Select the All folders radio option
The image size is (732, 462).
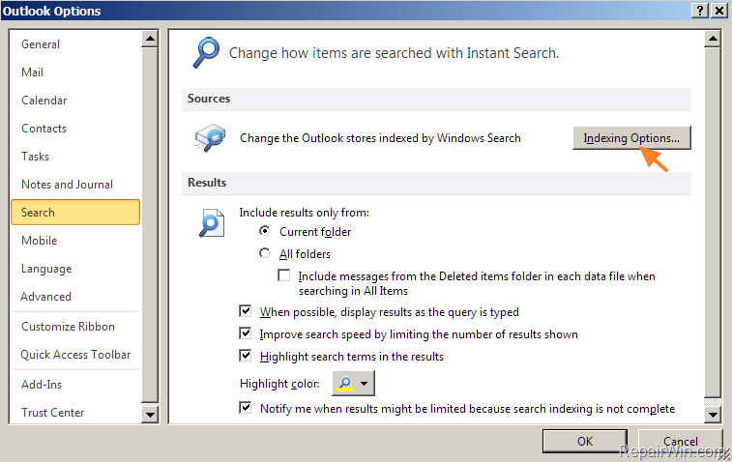265,253
